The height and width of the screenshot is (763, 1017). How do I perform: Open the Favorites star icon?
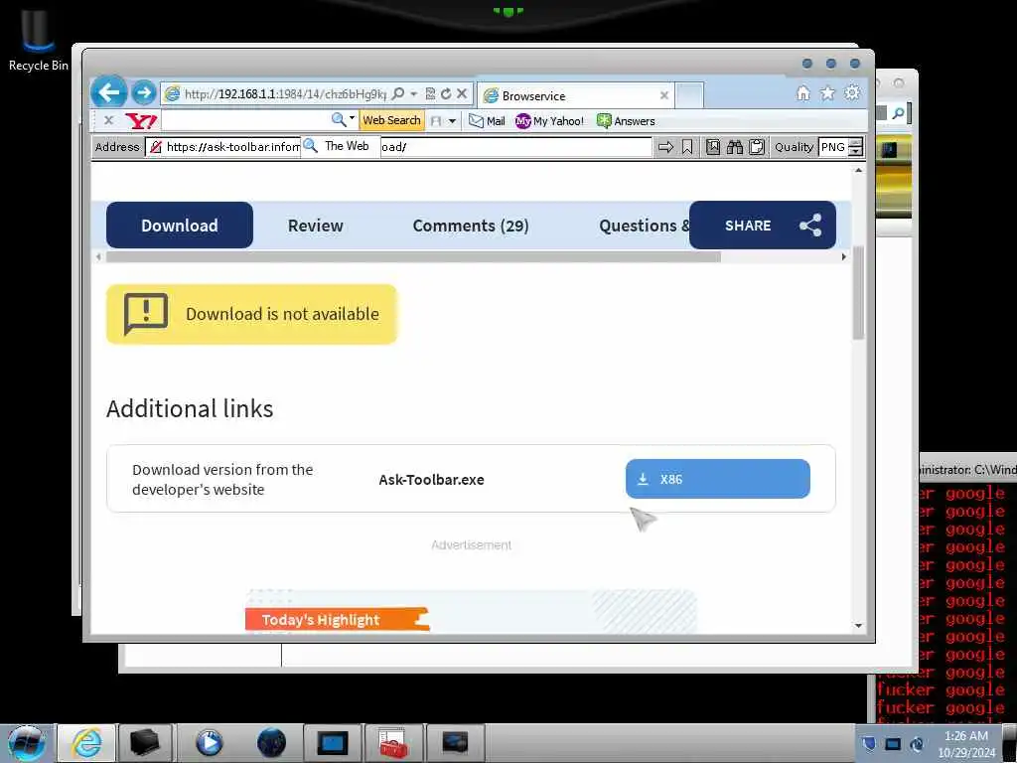(827, 93)
